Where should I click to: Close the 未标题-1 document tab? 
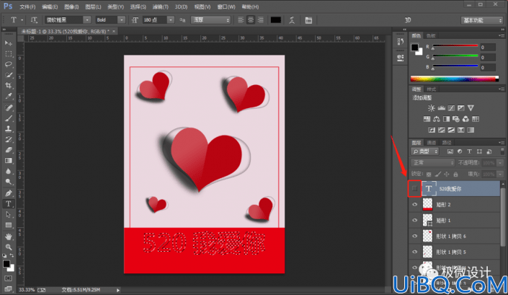click(114, 31)
